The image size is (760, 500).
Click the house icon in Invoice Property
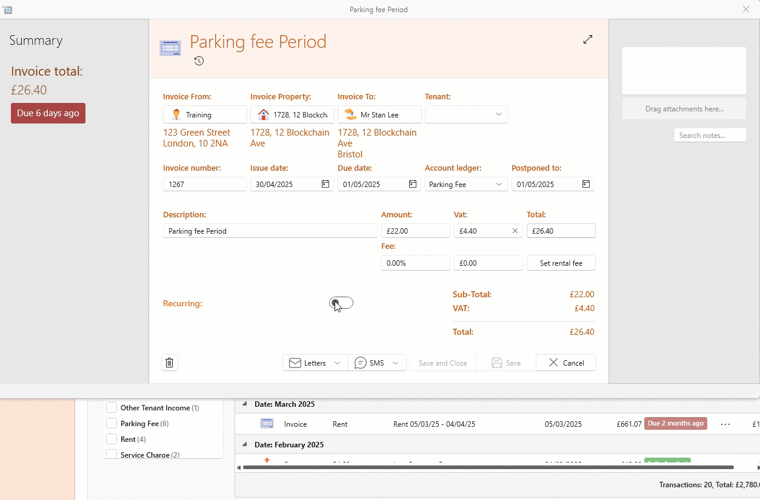click(x=264, y=114)
